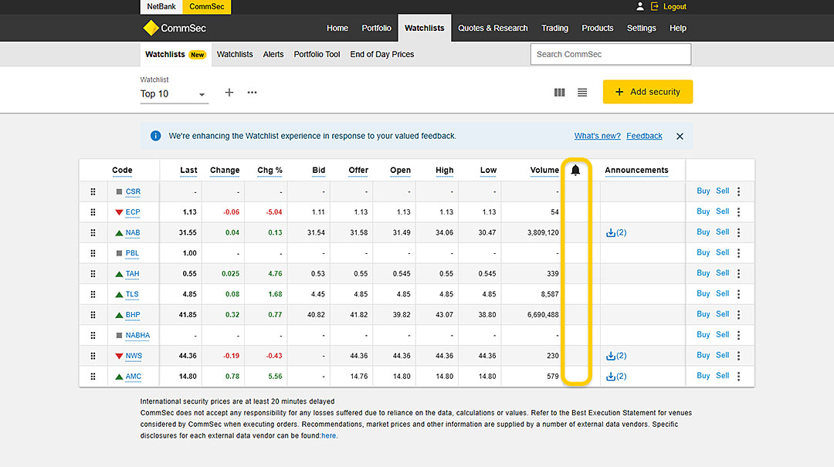The image size is (834, 467).
Task: Click the Search CommSec field
Action: [x=610, y=55]
